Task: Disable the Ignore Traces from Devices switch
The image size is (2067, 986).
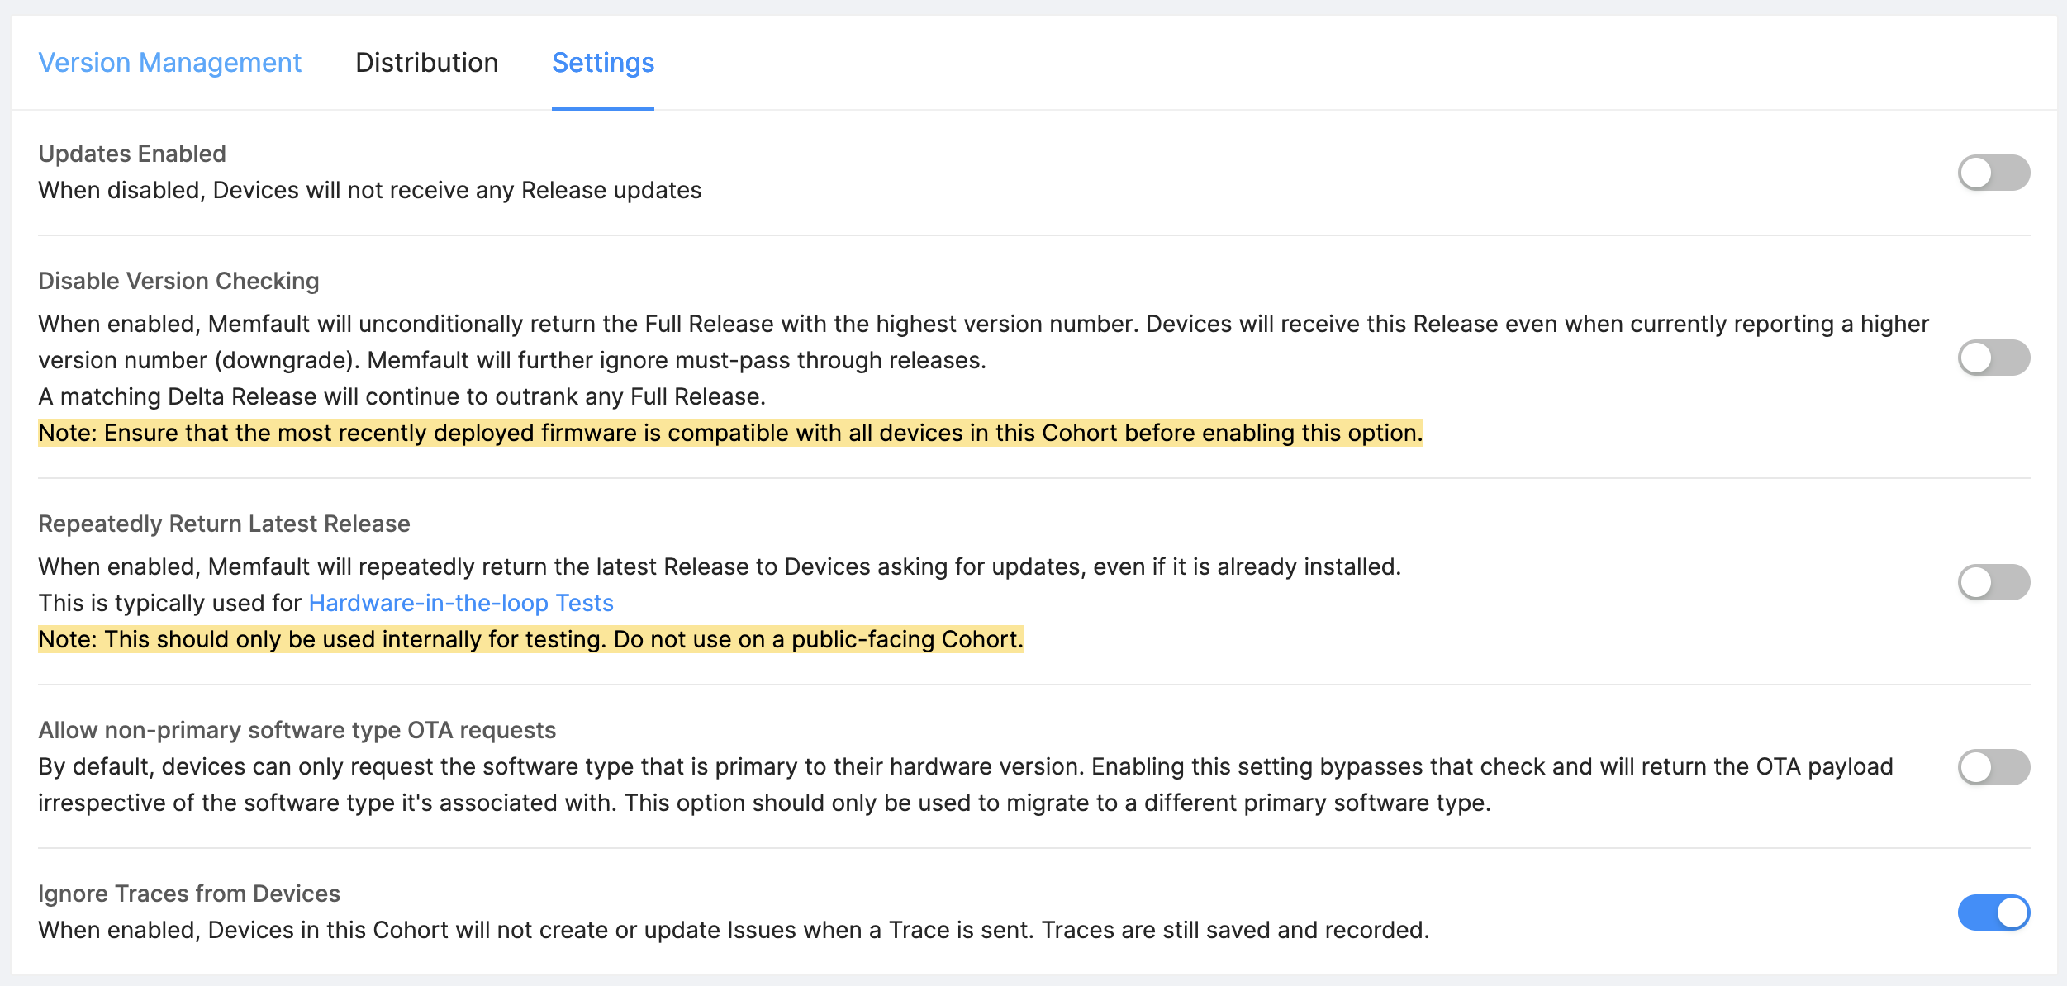Action: (1993, 913)
